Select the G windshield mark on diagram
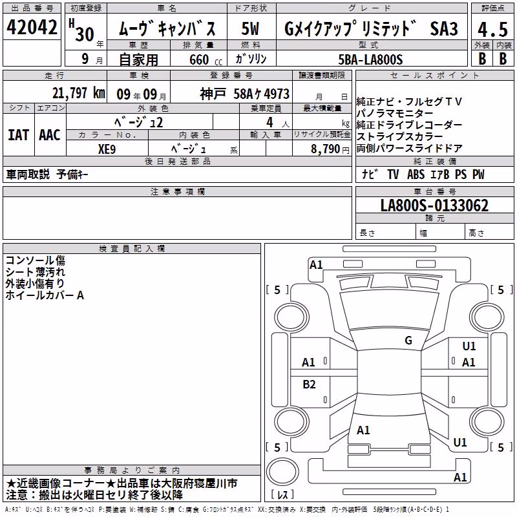The image size is (517, 517). click(x=408, y=341)
